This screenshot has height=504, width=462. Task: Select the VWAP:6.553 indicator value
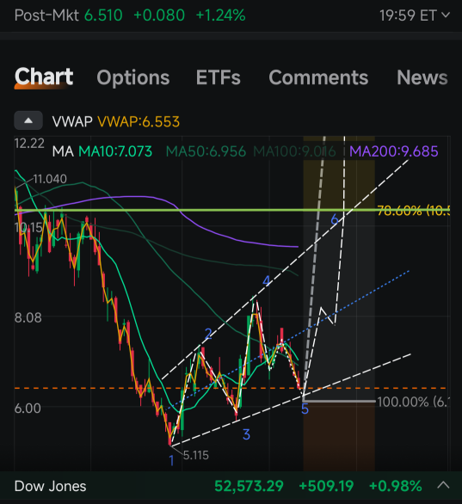[x=139, y=122]
